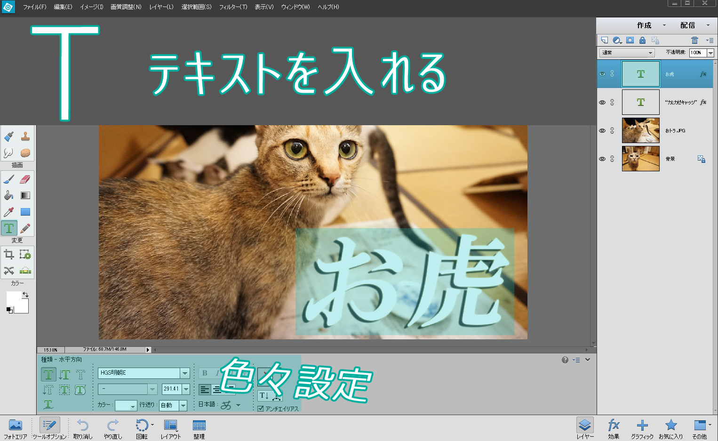
Task: Open 画質調整(N) menu
Action: [126, 7]
